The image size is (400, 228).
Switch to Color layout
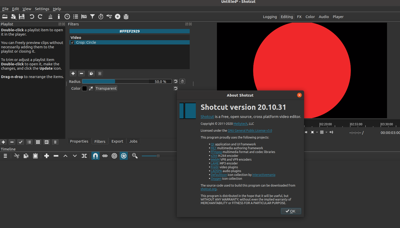coord(310,17)
